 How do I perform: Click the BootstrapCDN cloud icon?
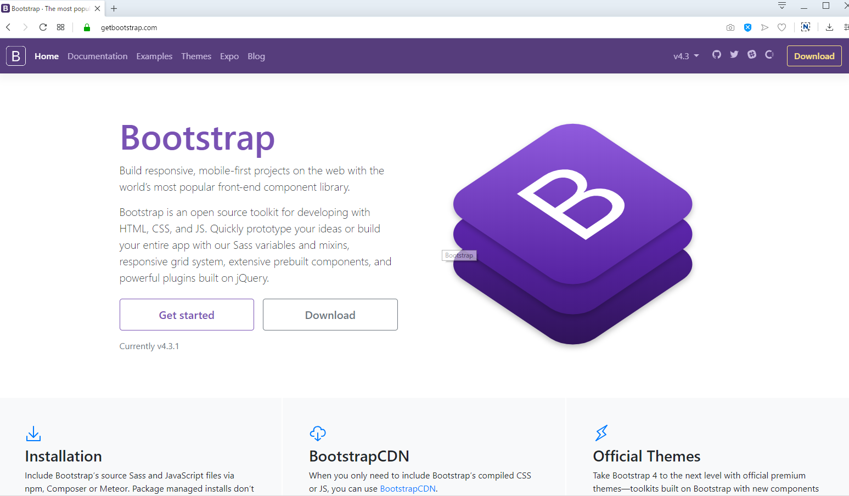click(318, 434)
